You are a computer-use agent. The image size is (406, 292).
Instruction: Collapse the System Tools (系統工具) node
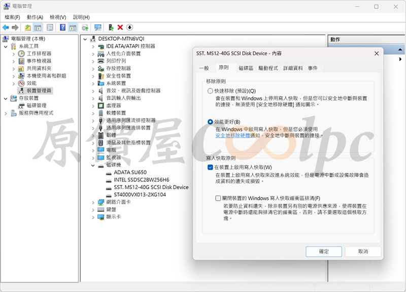tap(6, 47)
